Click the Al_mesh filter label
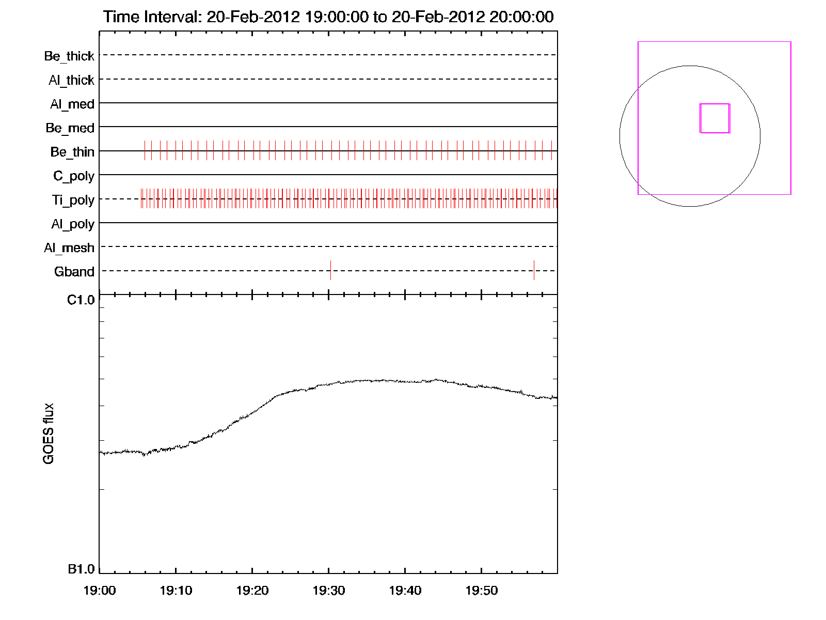The image size is (826, 620). pyautogui.click(x=69, y=248)
